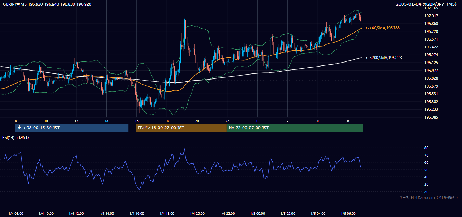
Task: Select the 40 SMA 196.783 label
Action: (382, 28)
